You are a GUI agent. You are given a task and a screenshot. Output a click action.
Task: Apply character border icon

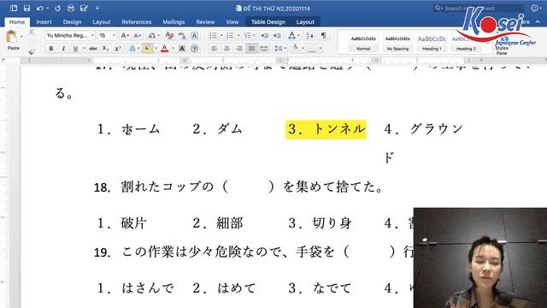(195, 36)
